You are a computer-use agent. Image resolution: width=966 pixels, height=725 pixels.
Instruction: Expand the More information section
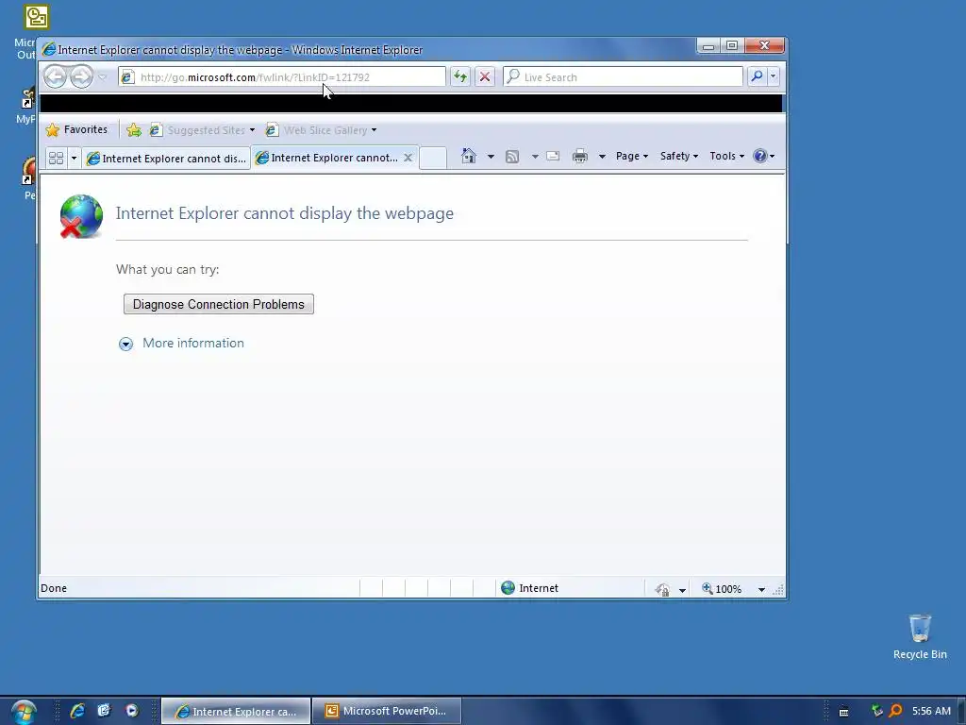click(125, 344)
